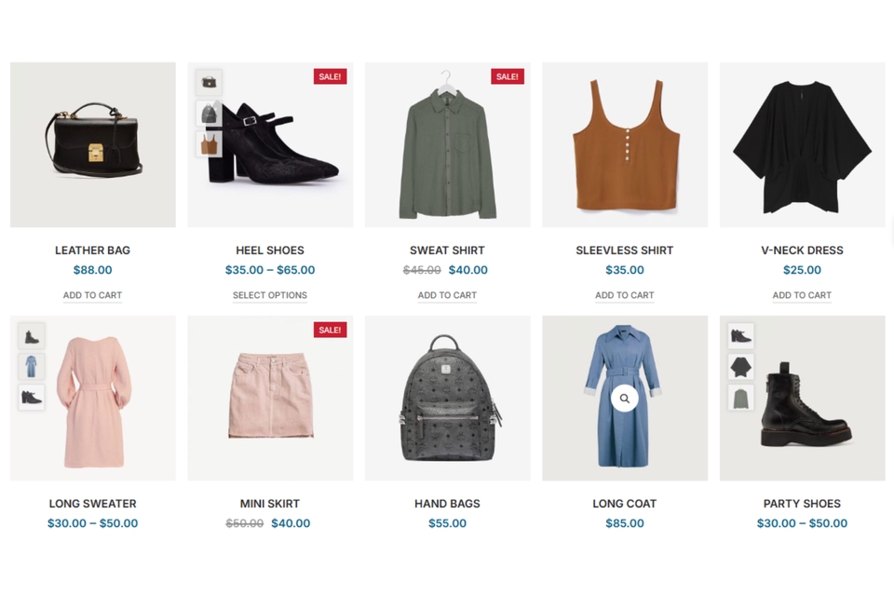Open the Mini Skirt product title
The image size is (894, 595).
pyautogui.click(x=270, y=504)
